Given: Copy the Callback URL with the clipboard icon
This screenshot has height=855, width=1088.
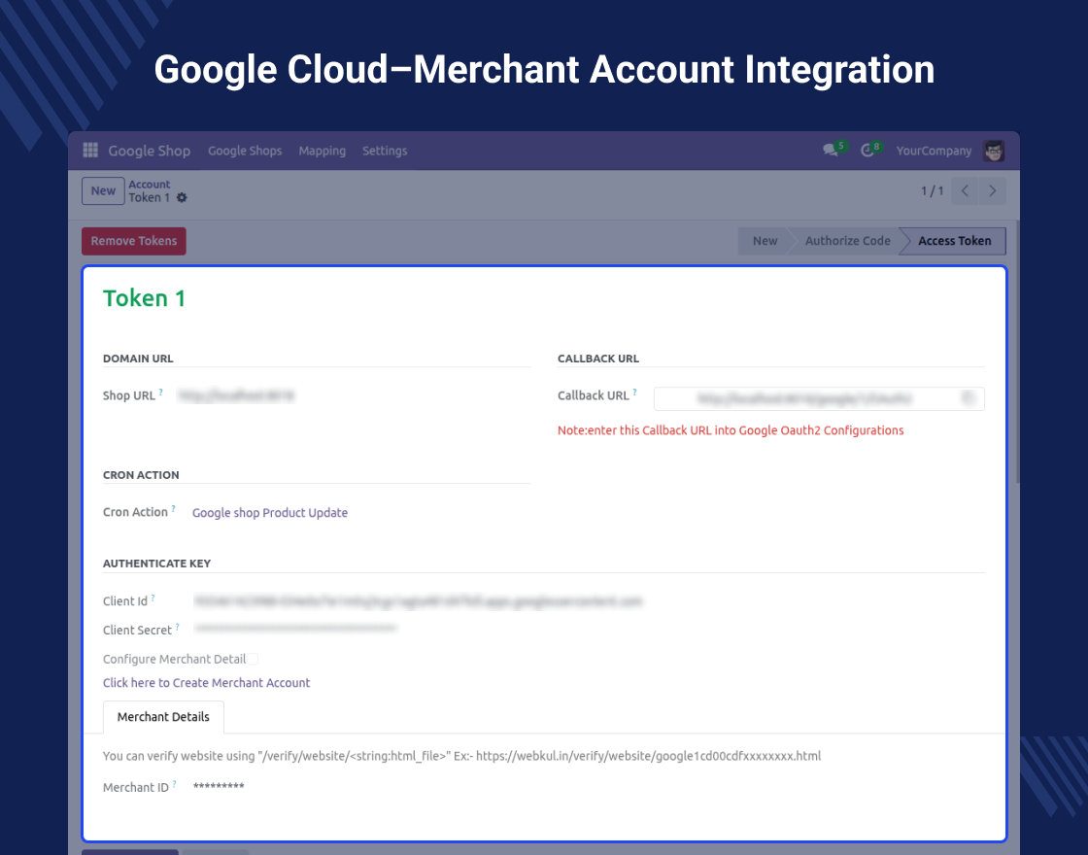Looking at the screenshot, I should 968,398.
